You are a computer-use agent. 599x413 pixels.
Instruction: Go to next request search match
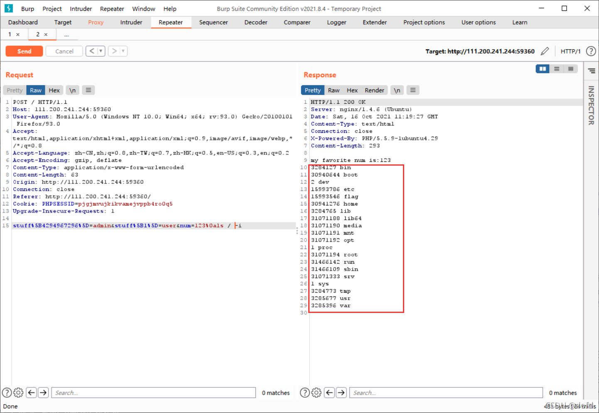(43, 393)
